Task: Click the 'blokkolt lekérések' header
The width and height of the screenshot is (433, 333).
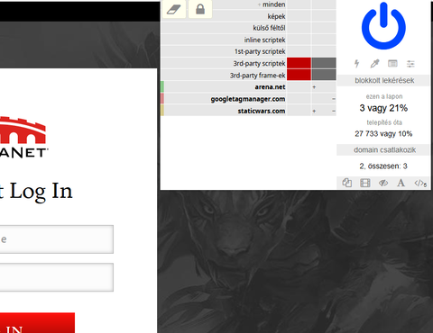Action: (383, 80)
